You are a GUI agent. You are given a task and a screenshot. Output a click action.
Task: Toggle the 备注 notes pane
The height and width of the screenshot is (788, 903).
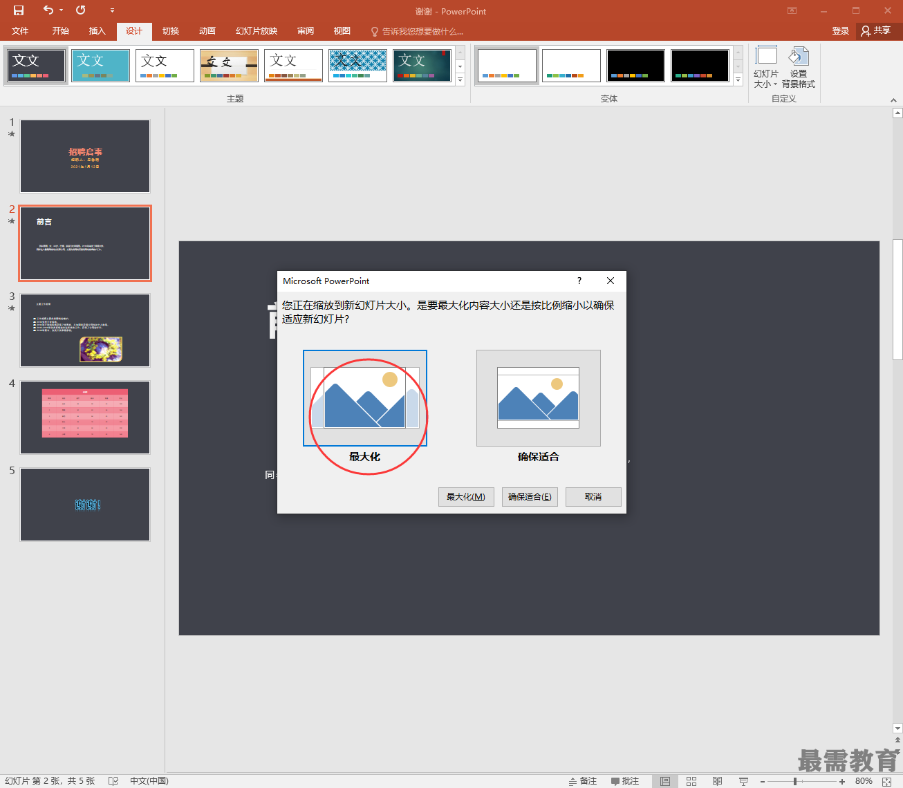[583, 781]
